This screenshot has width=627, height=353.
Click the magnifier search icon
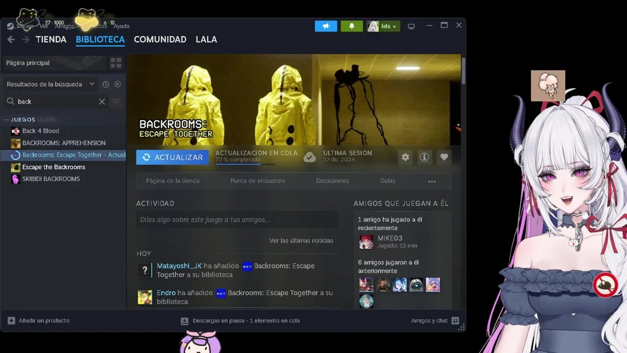coord(10,101)
